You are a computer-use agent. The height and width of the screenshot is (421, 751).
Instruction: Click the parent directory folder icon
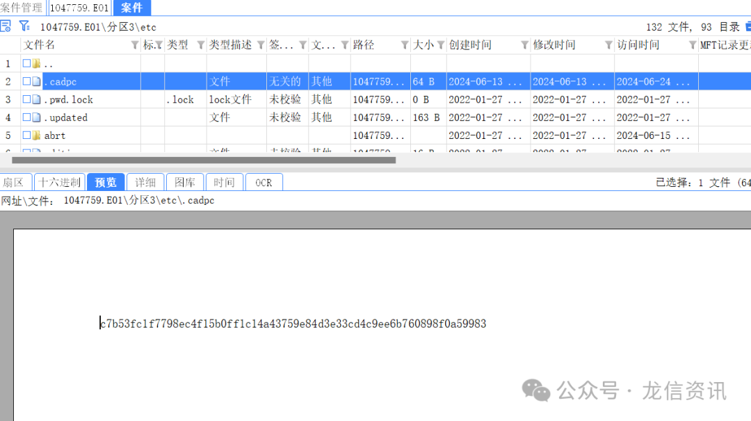36,64
